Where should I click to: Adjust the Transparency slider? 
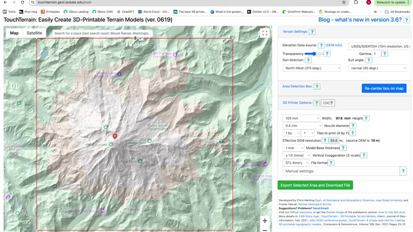click(x=314, y=54)
